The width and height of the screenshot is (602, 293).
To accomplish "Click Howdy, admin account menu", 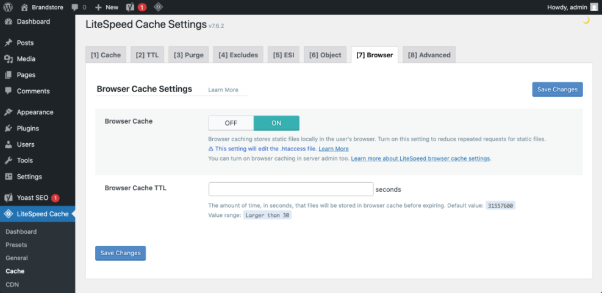I will (573, 7).
